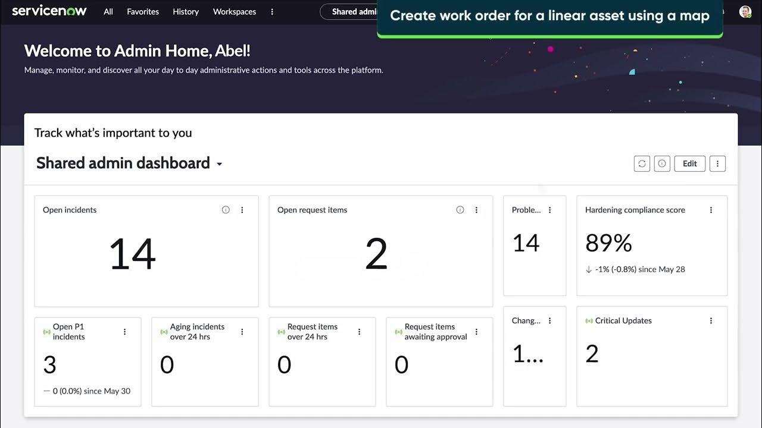Expand the Shared admin dashboard selector
Screen dimensions: 762x428
[219, 163]
